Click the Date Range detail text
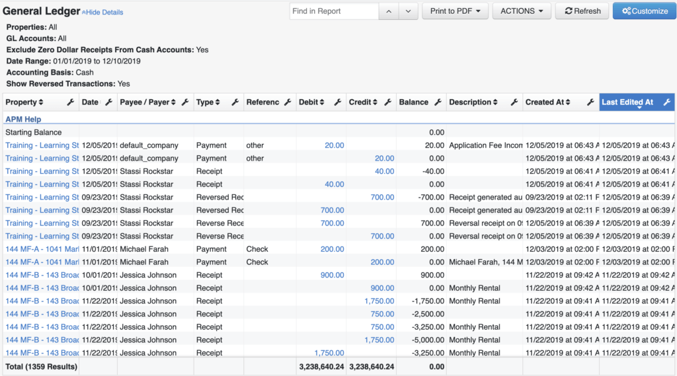Viewport: 677px width, 376px height. 73,61
